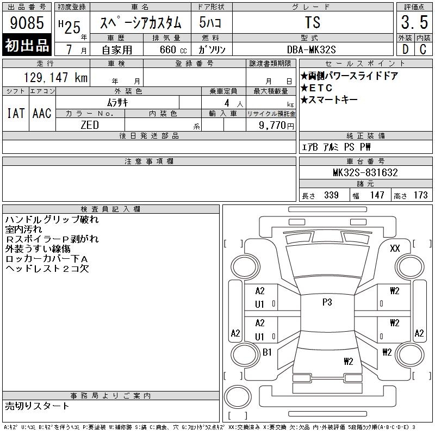This screenshot has height=435, width=435.
Task: Click interior grade C box
Action: (x=422, y=49)
